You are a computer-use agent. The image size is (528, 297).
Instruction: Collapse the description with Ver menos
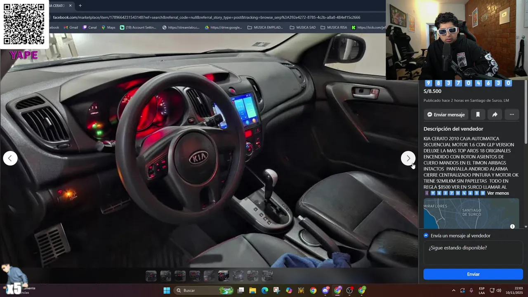[x=498, y=193]
